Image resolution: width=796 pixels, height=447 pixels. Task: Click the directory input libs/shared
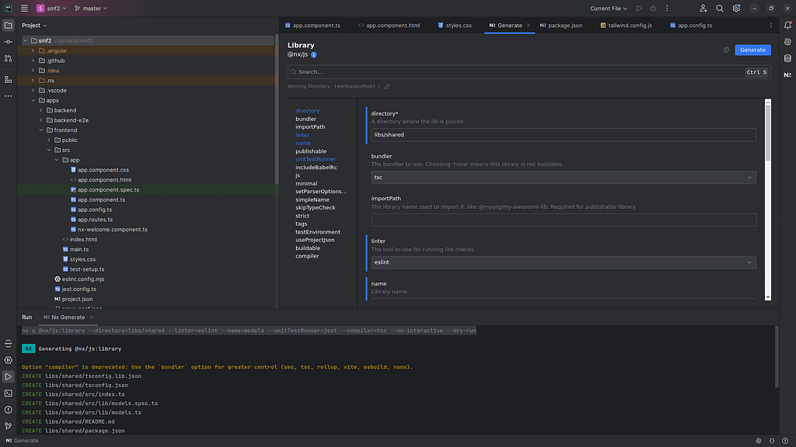[564, 135]
